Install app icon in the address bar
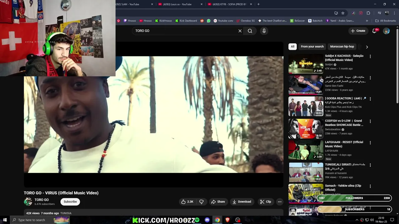This screenshot has height=224, width=399. pyautogui.click(x=336, y=13)
